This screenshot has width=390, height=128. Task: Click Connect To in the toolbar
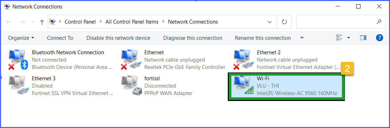(x=60, y=38)
